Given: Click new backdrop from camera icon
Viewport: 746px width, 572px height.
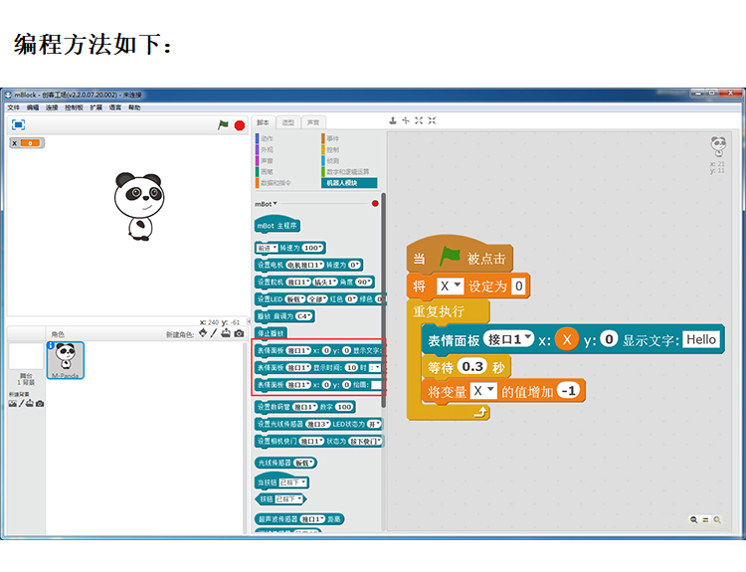Looking at the screenshot, I should [40, 404].
